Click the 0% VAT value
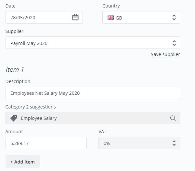Viewport: 195px width, 171px height. (107, 143)
